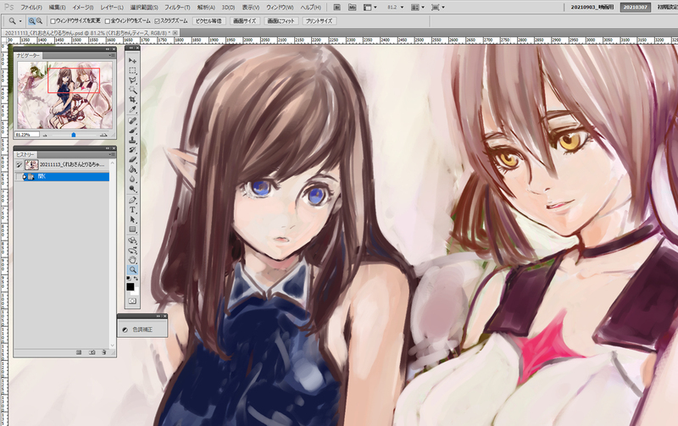
Task: Toggle 全ウィンドウをズーム checkbox
Action: (108, 21)
